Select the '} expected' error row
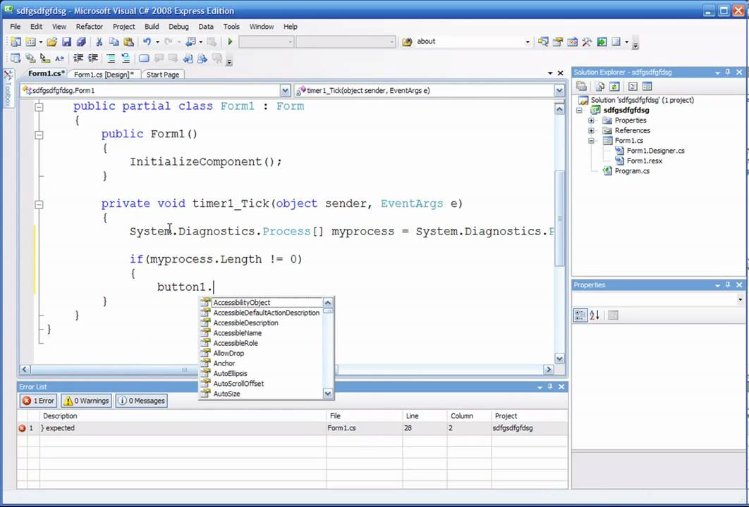The height and width of the screenshot is (507, 749). 293,428
